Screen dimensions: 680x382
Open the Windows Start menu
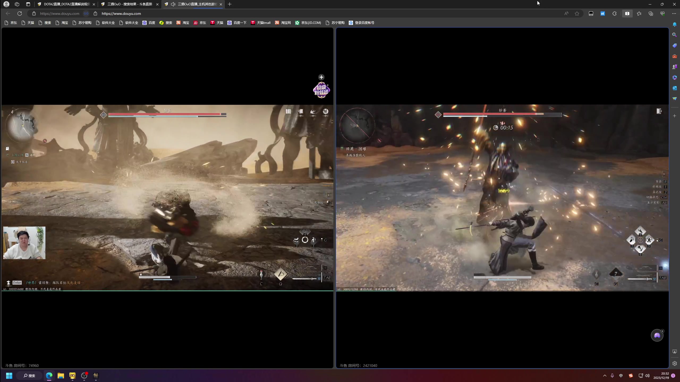[9, 376]
